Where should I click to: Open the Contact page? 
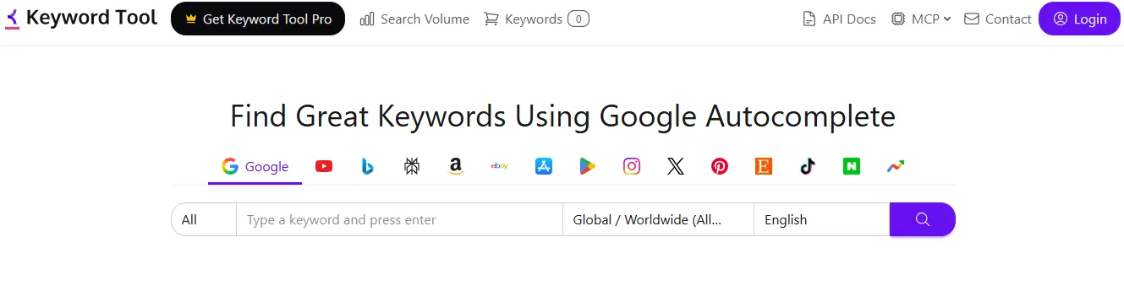point(998,19)
